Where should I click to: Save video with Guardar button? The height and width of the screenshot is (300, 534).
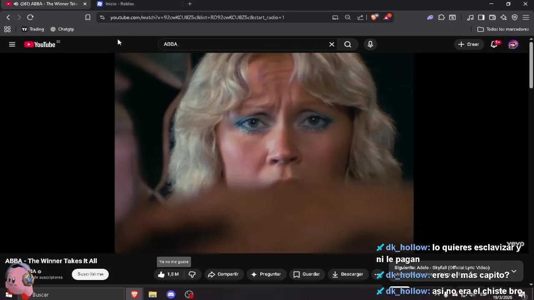click(307, 274)
